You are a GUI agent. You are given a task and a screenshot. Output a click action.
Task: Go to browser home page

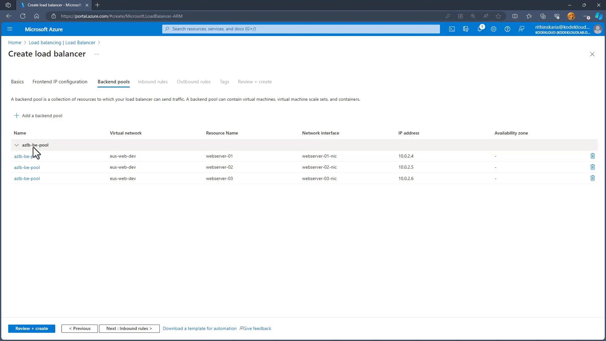pyautogui.click(x=37, y=16)
